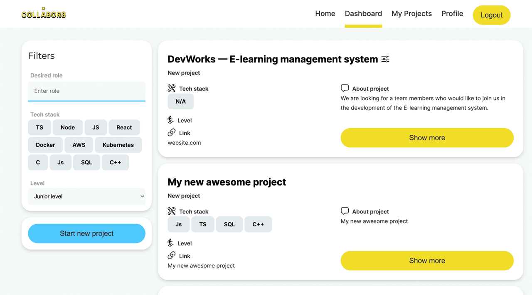Viewport: 532px width, 295px height.
Task: Click the 'My new awesome project' link text
Action: point(201,265)
